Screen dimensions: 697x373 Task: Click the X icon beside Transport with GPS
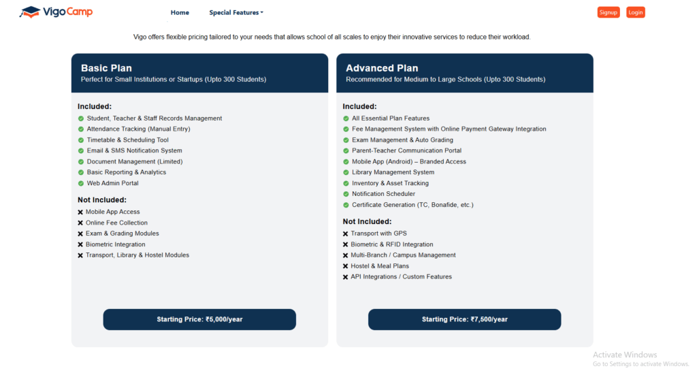[345, 234]
